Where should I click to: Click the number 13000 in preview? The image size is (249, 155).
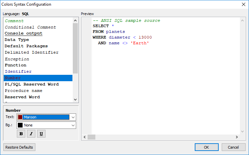pyautogui.click(x=145, y=37)
